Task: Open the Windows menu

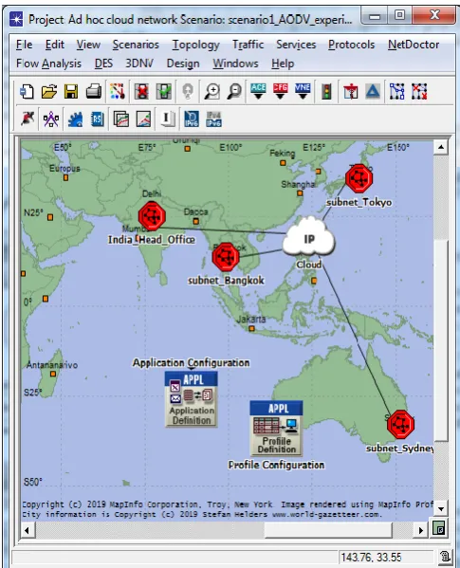Action: (235, 64)
